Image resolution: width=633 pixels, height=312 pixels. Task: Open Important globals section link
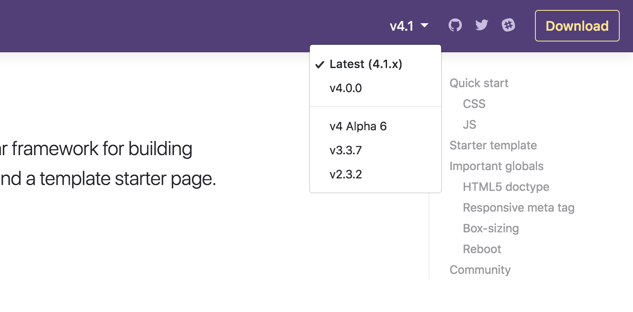(496, 166)
